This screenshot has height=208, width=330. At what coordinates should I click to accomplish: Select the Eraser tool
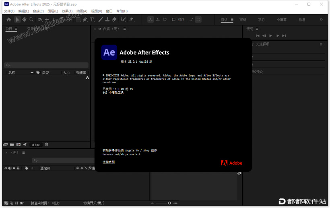(x=114, y=20)
